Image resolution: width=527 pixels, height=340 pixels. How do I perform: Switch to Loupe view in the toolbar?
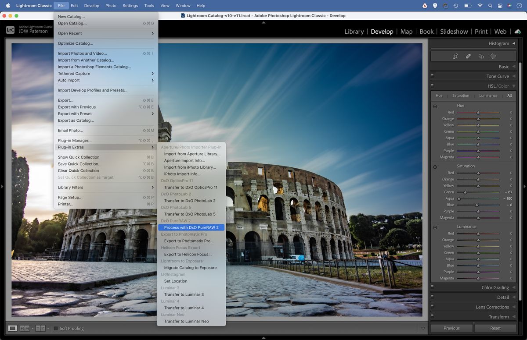13,328
